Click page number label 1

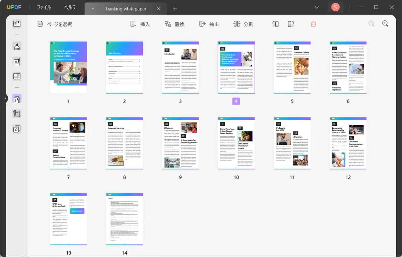tap(69, 101)
